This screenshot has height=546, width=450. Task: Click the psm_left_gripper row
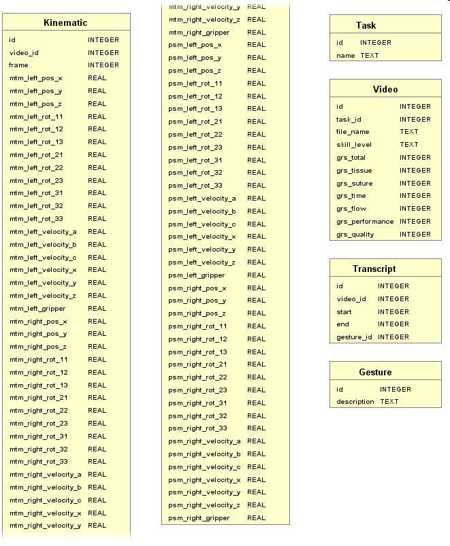pyautogui.click(x=225, y=275)
